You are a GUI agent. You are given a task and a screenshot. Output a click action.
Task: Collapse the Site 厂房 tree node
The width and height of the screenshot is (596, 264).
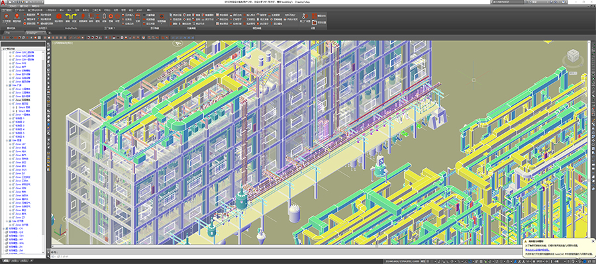(x=7, y=85)
